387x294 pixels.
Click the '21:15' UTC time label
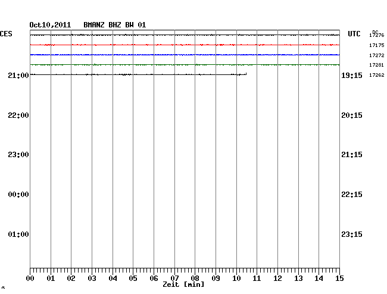[x=352, y=155]
